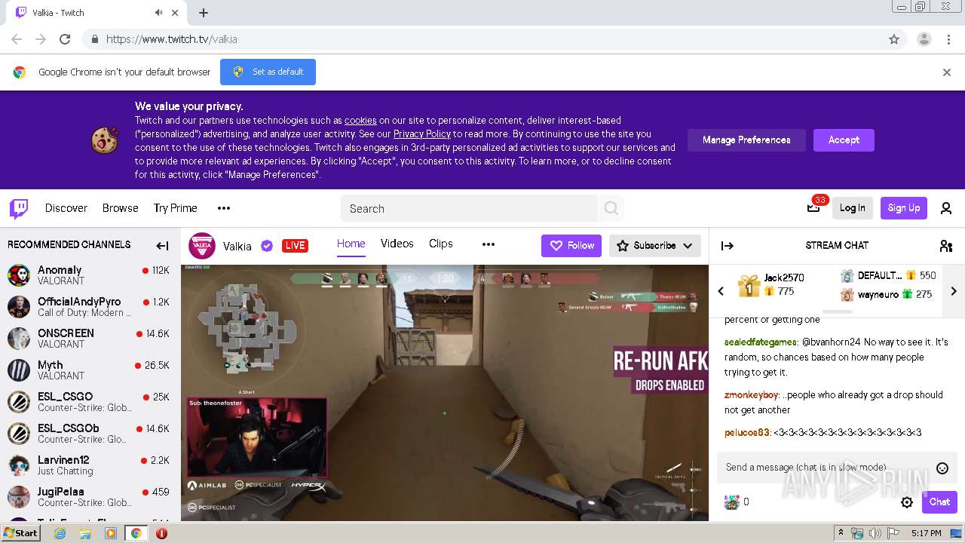The image size is (965, 543).
Task: Open JugiPelaa channel
Action: 90,497
